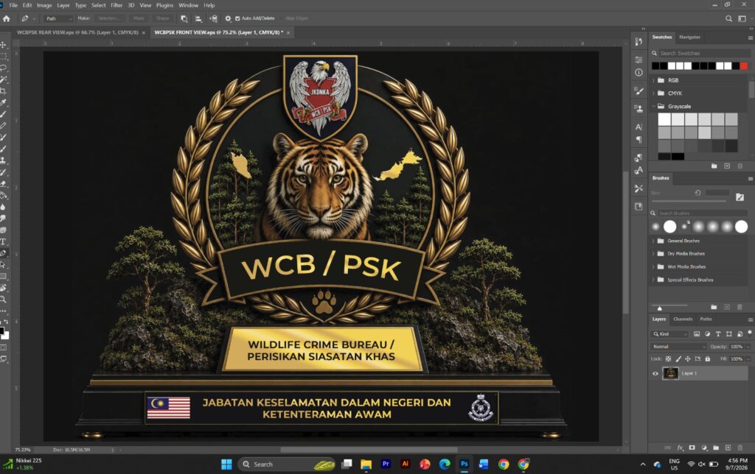The image size is (755, 474).
Task: Hide Layer 1 with the eye icon
Action: 655,373
